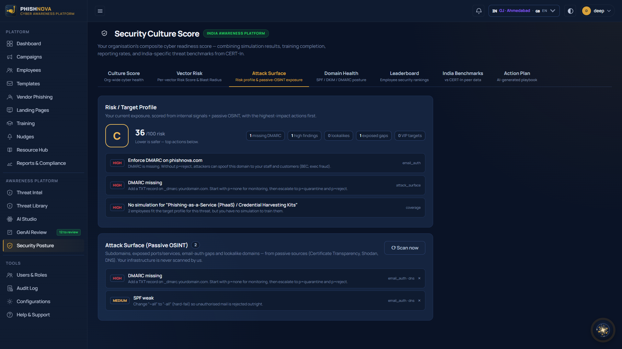The width and height of the screenshot is (622, 349).
Task: Click the 0 VIP targets chip
Action: pyautogui.click(x=410, y=136)
